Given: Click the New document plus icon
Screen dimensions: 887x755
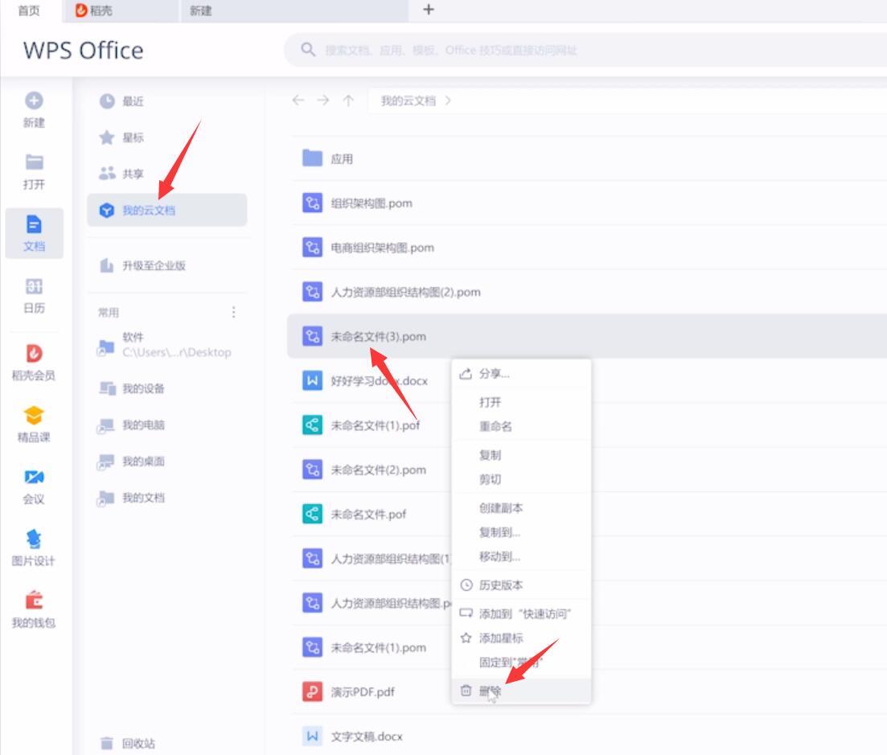Looking at the screenshot, I should [34, 101].
